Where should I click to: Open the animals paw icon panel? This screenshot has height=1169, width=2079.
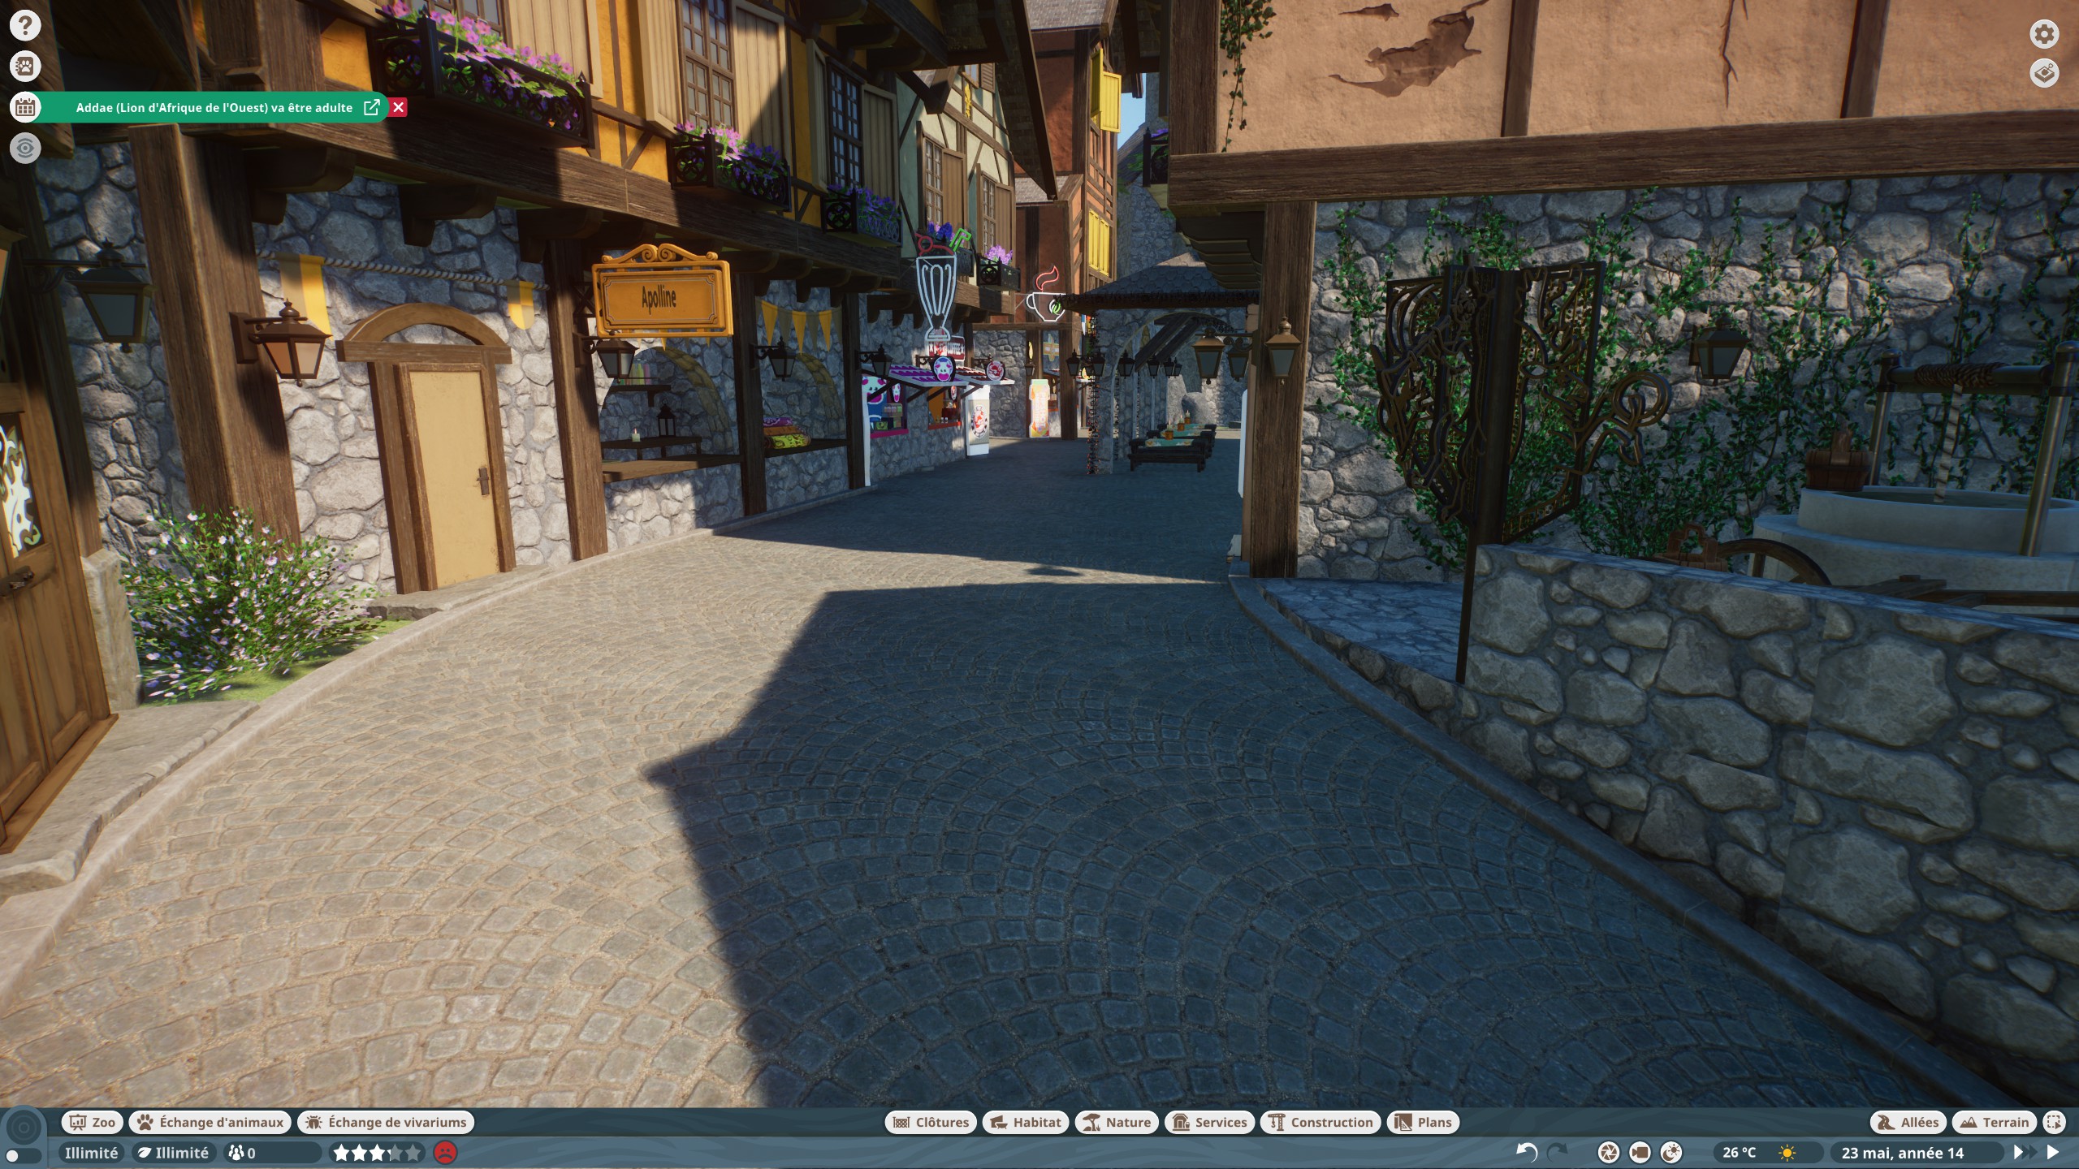pos(25,66)
